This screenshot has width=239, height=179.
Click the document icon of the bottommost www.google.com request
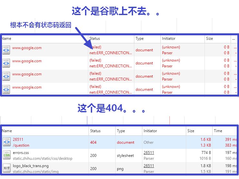(x=6, y=89)
